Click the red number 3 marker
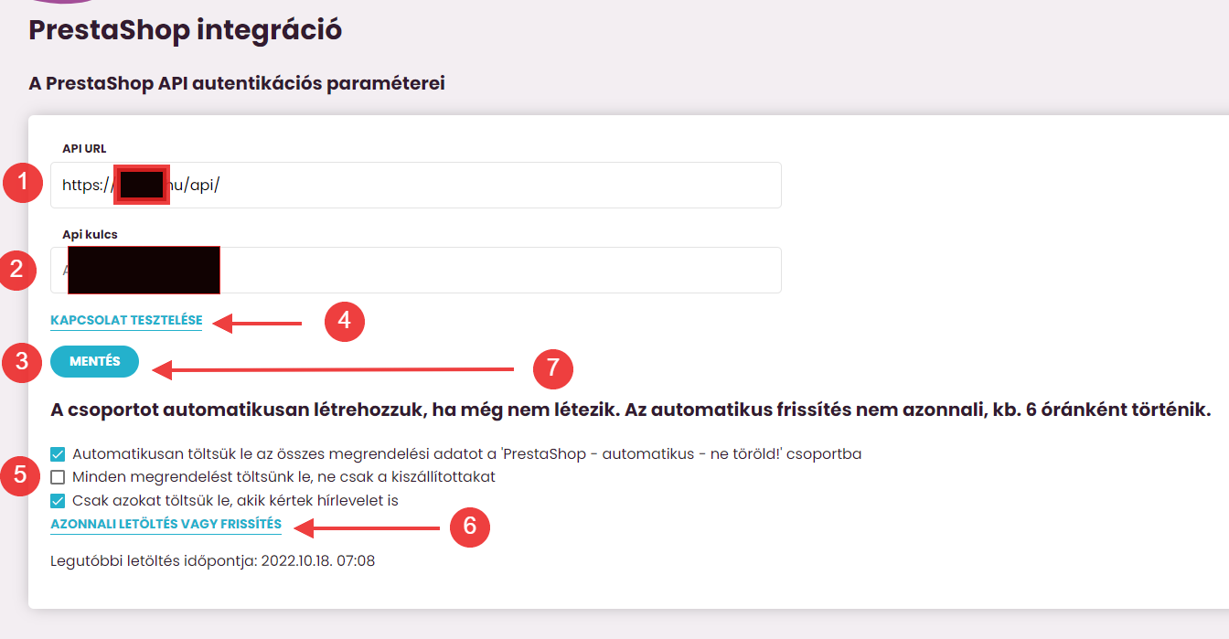Screen dimensions: 1229x639 click(x=22, y=362)
